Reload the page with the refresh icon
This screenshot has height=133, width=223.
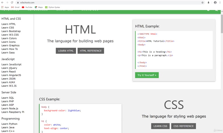(x=12, y=2)
